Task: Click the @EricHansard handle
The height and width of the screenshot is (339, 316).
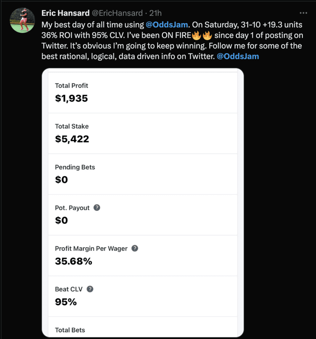Action: (x=117, y=13)
